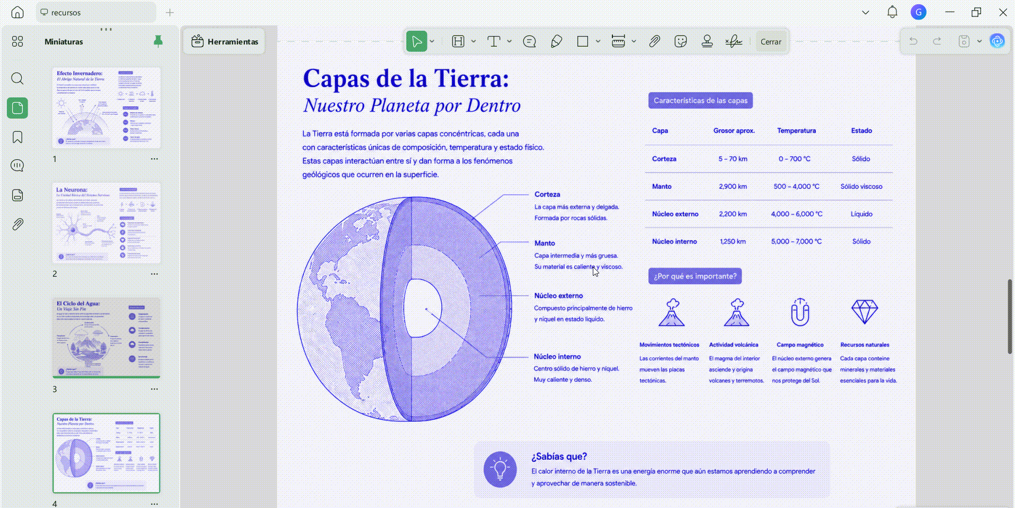Click the '¿Sabías que?' heading

pos(559,456)
